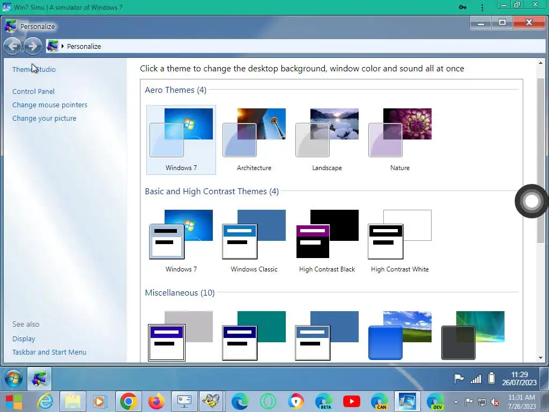The height and width of the screenshot is (412, 549).
Task: Open the shield lock browser icon
Action: [x=296, y=401]
